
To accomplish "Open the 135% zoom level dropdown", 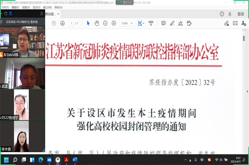I will 127,23.
